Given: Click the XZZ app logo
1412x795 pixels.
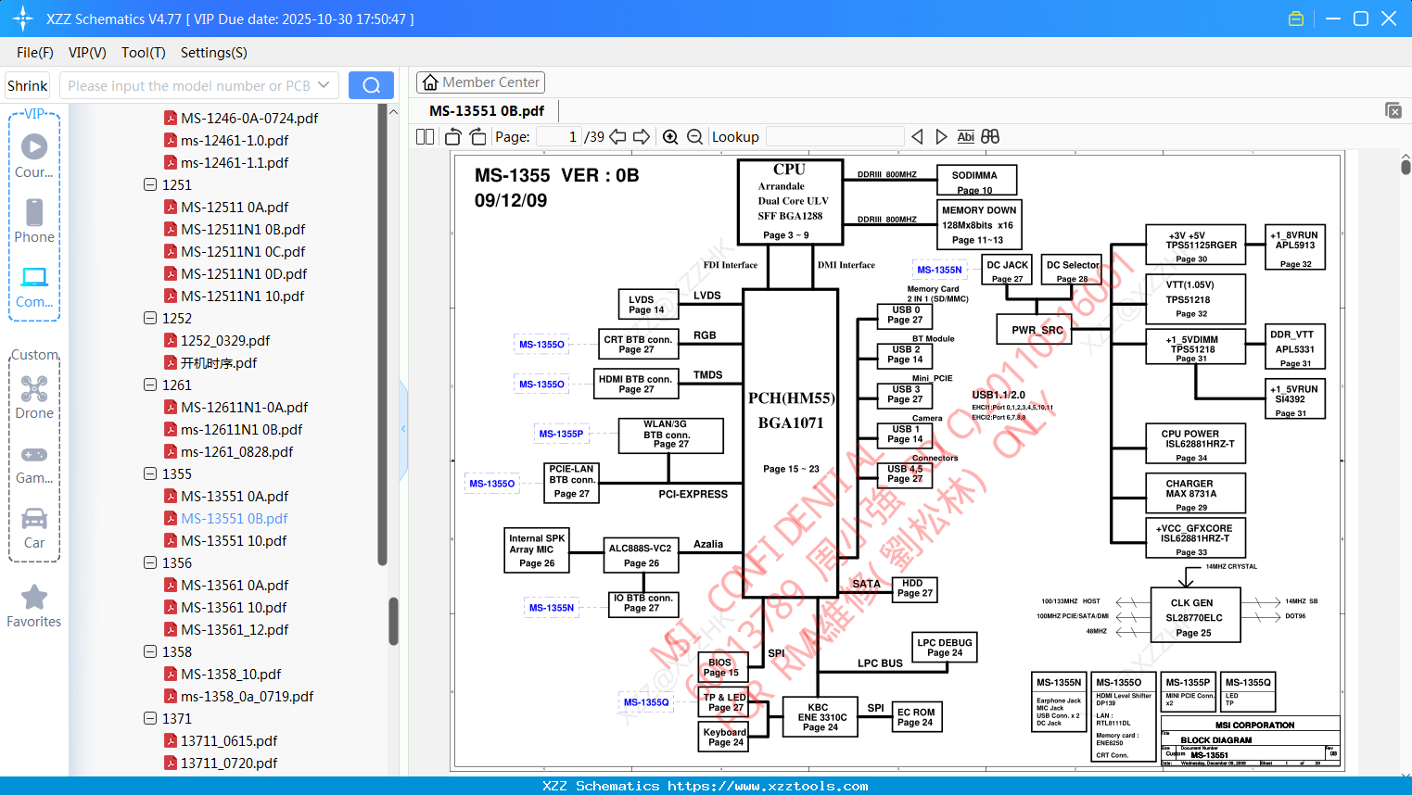Looking at the screenshot, I should (23, 19).
